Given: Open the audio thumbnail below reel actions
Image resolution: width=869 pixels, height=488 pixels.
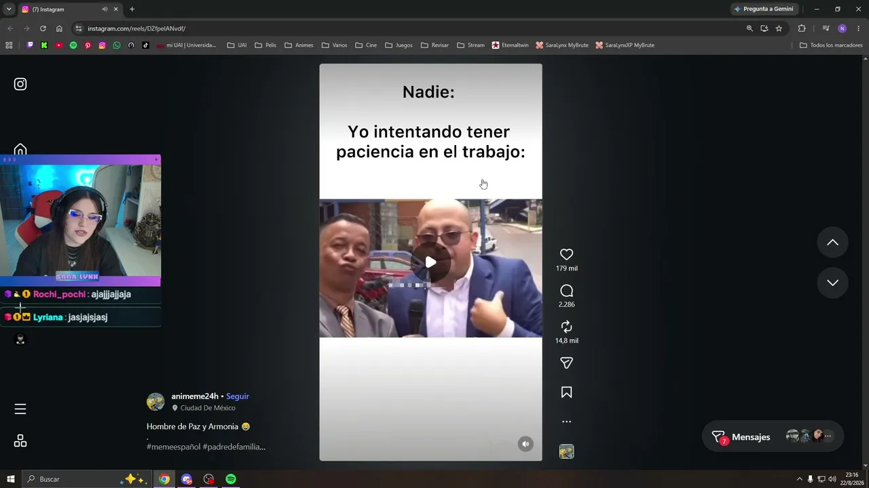Looking at the screenshot, I should pyautogui.click(x=566, y=451).
